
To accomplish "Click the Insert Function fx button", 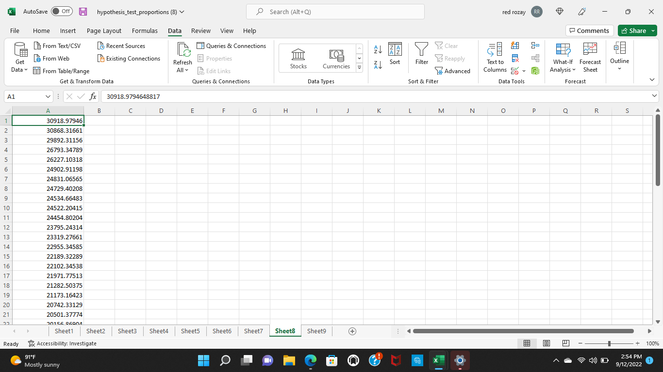I will pyautogui.click(x=93, y=96).
